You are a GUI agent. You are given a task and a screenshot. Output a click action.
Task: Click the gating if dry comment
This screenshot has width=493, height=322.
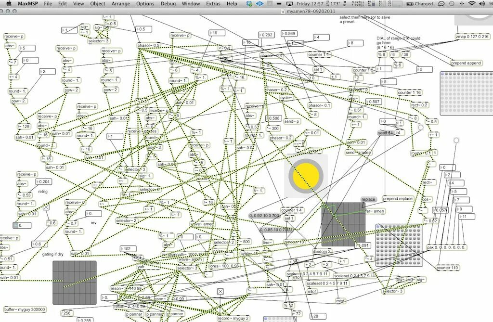(x=53, y=254)
